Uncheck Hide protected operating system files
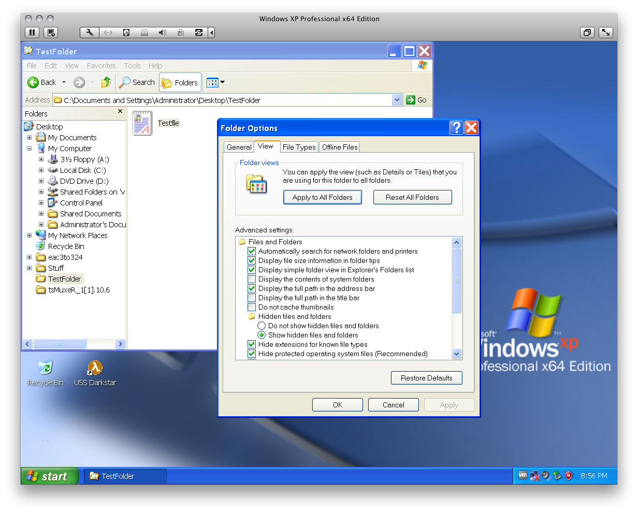638x513 pixels. point(252,354)
